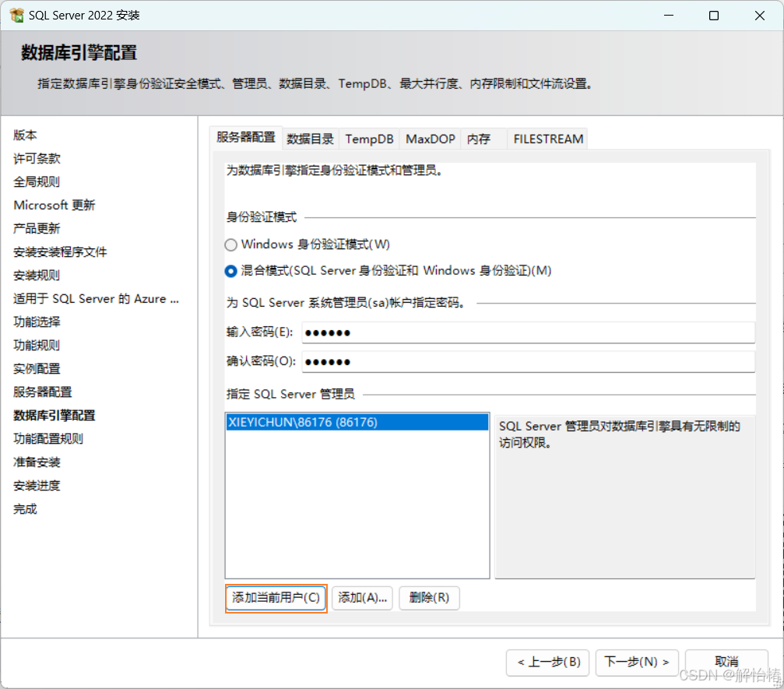784x689 pixels.
Task: Switch to the 服务器配置 tab
Action: tap(246, 138)
